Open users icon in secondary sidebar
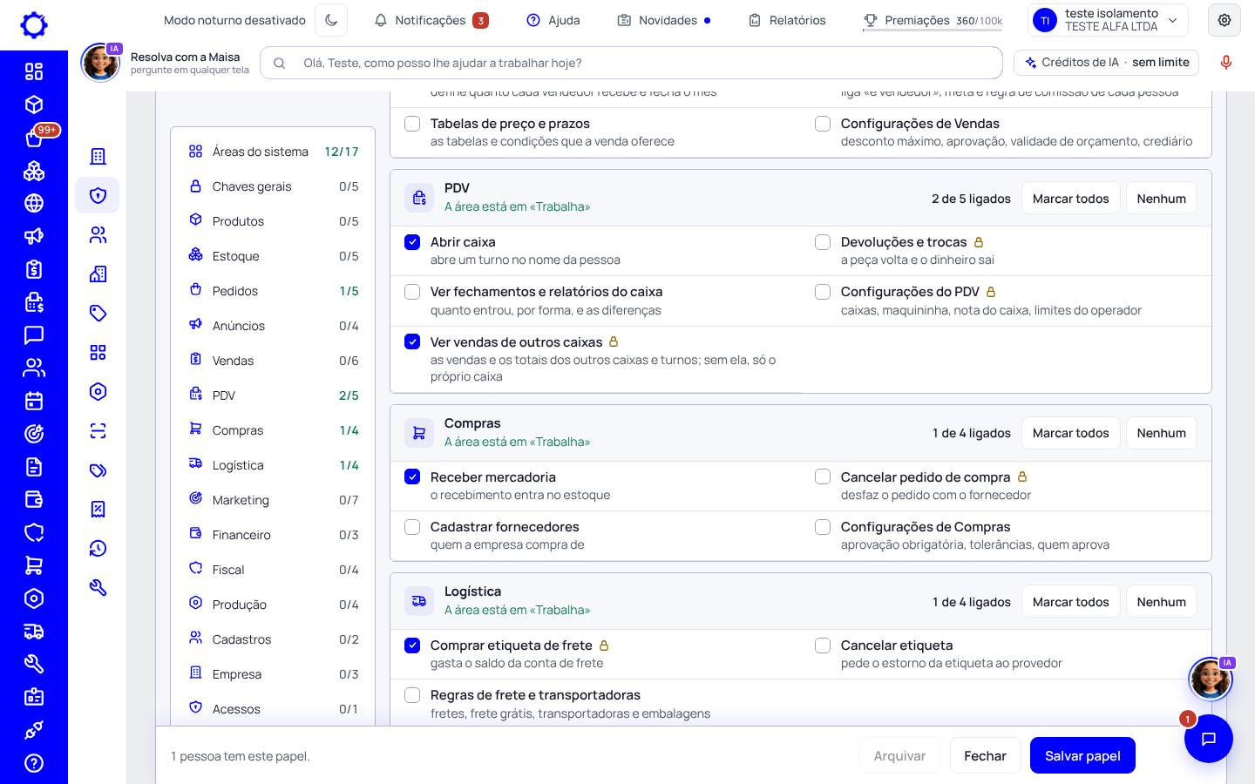The height and width of the screenshot is (784, 1255). [x=98, y=234]
